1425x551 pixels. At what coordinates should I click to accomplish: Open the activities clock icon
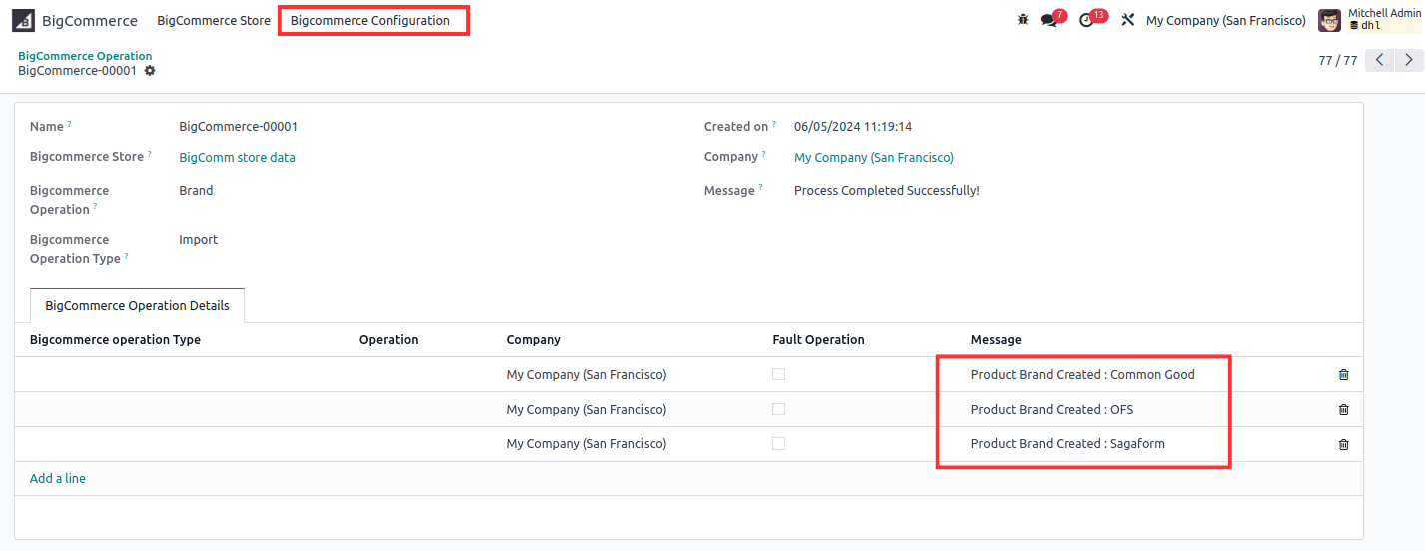(x=1086, y=20)
